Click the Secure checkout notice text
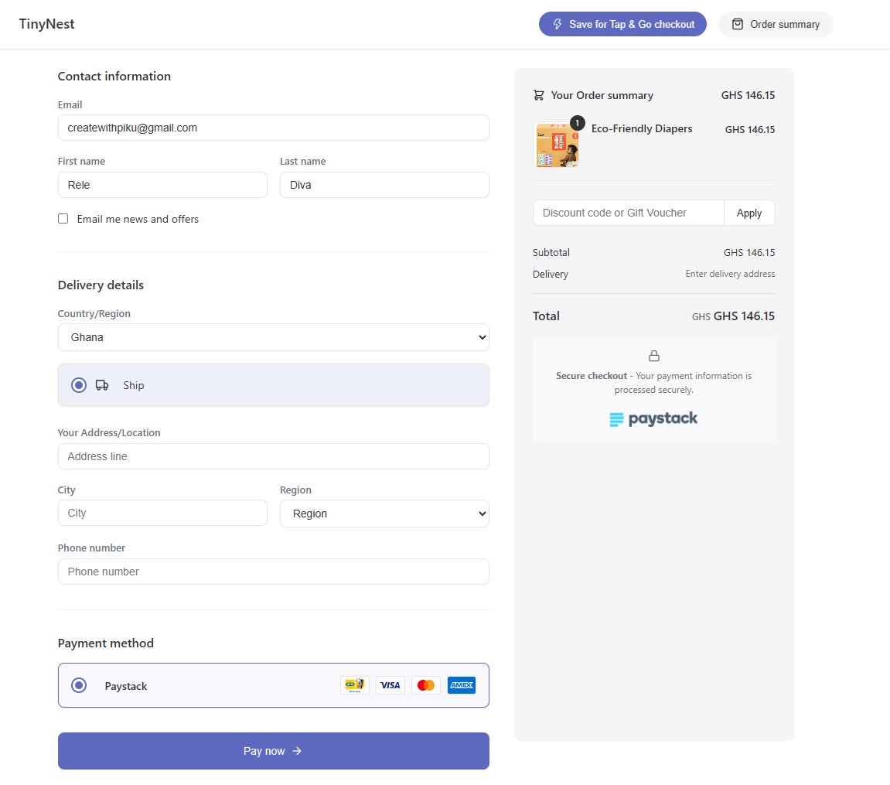 654,383
